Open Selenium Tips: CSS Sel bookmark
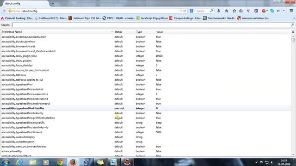This screenshot has height=166, width=296. click(85, 18)
